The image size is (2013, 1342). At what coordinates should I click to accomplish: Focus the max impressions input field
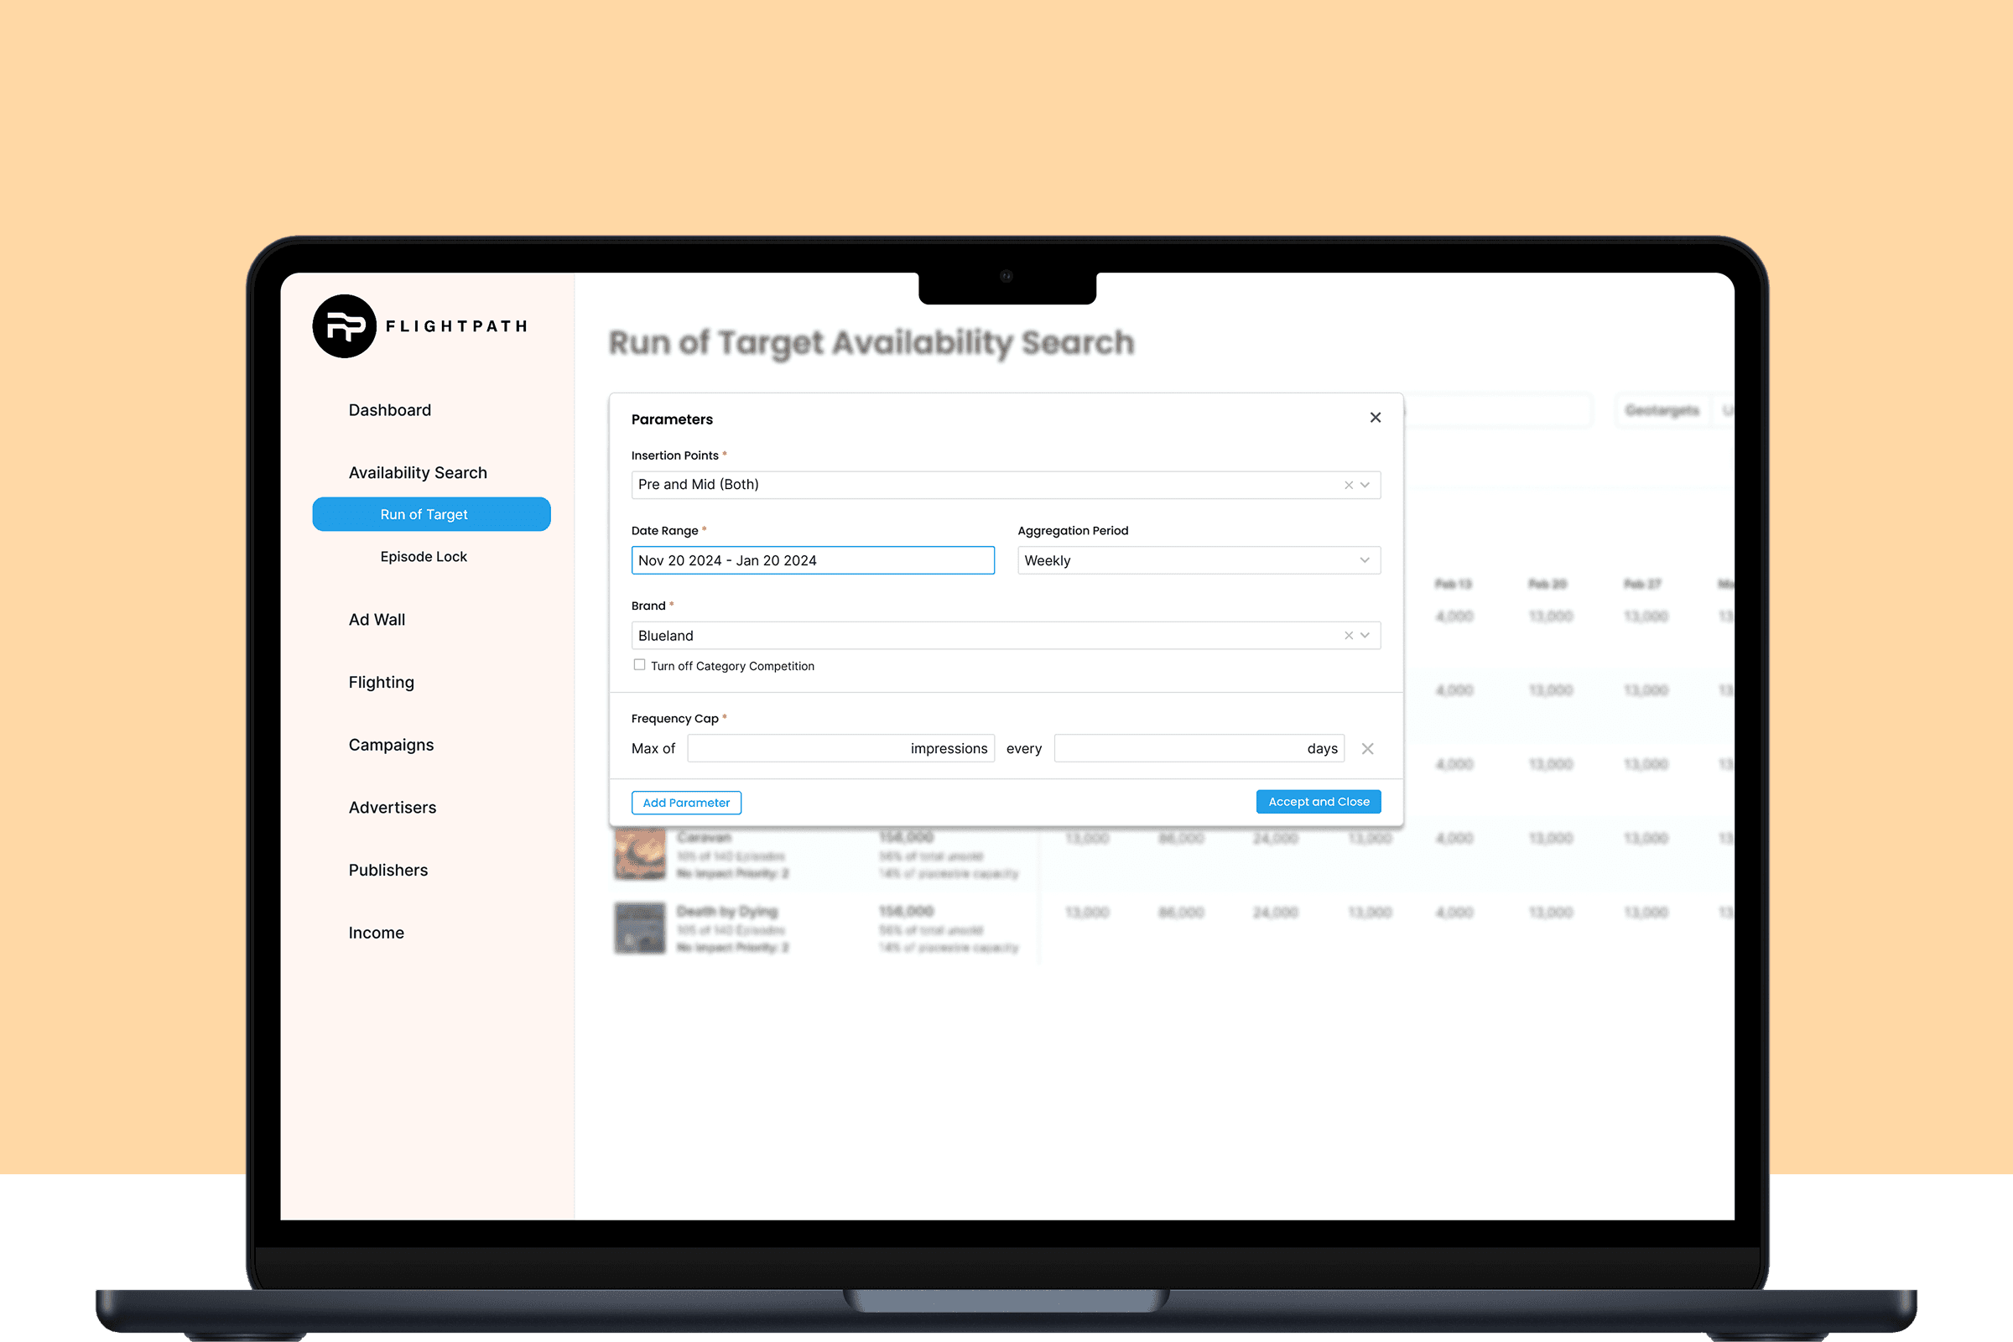pos(796,749)
